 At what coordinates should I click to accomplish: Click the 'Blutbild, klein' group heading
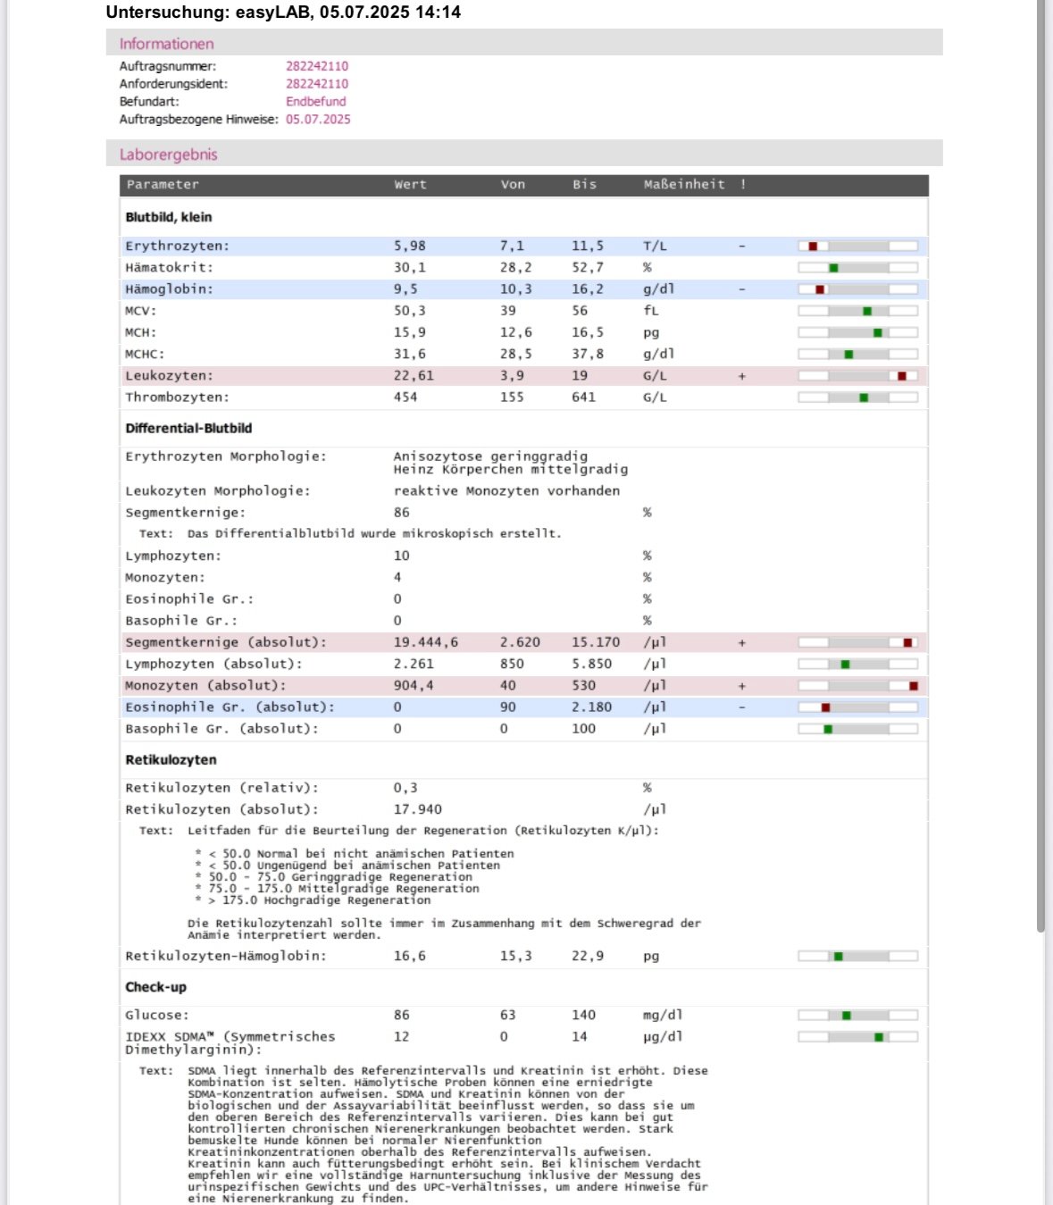pos(169,217)
